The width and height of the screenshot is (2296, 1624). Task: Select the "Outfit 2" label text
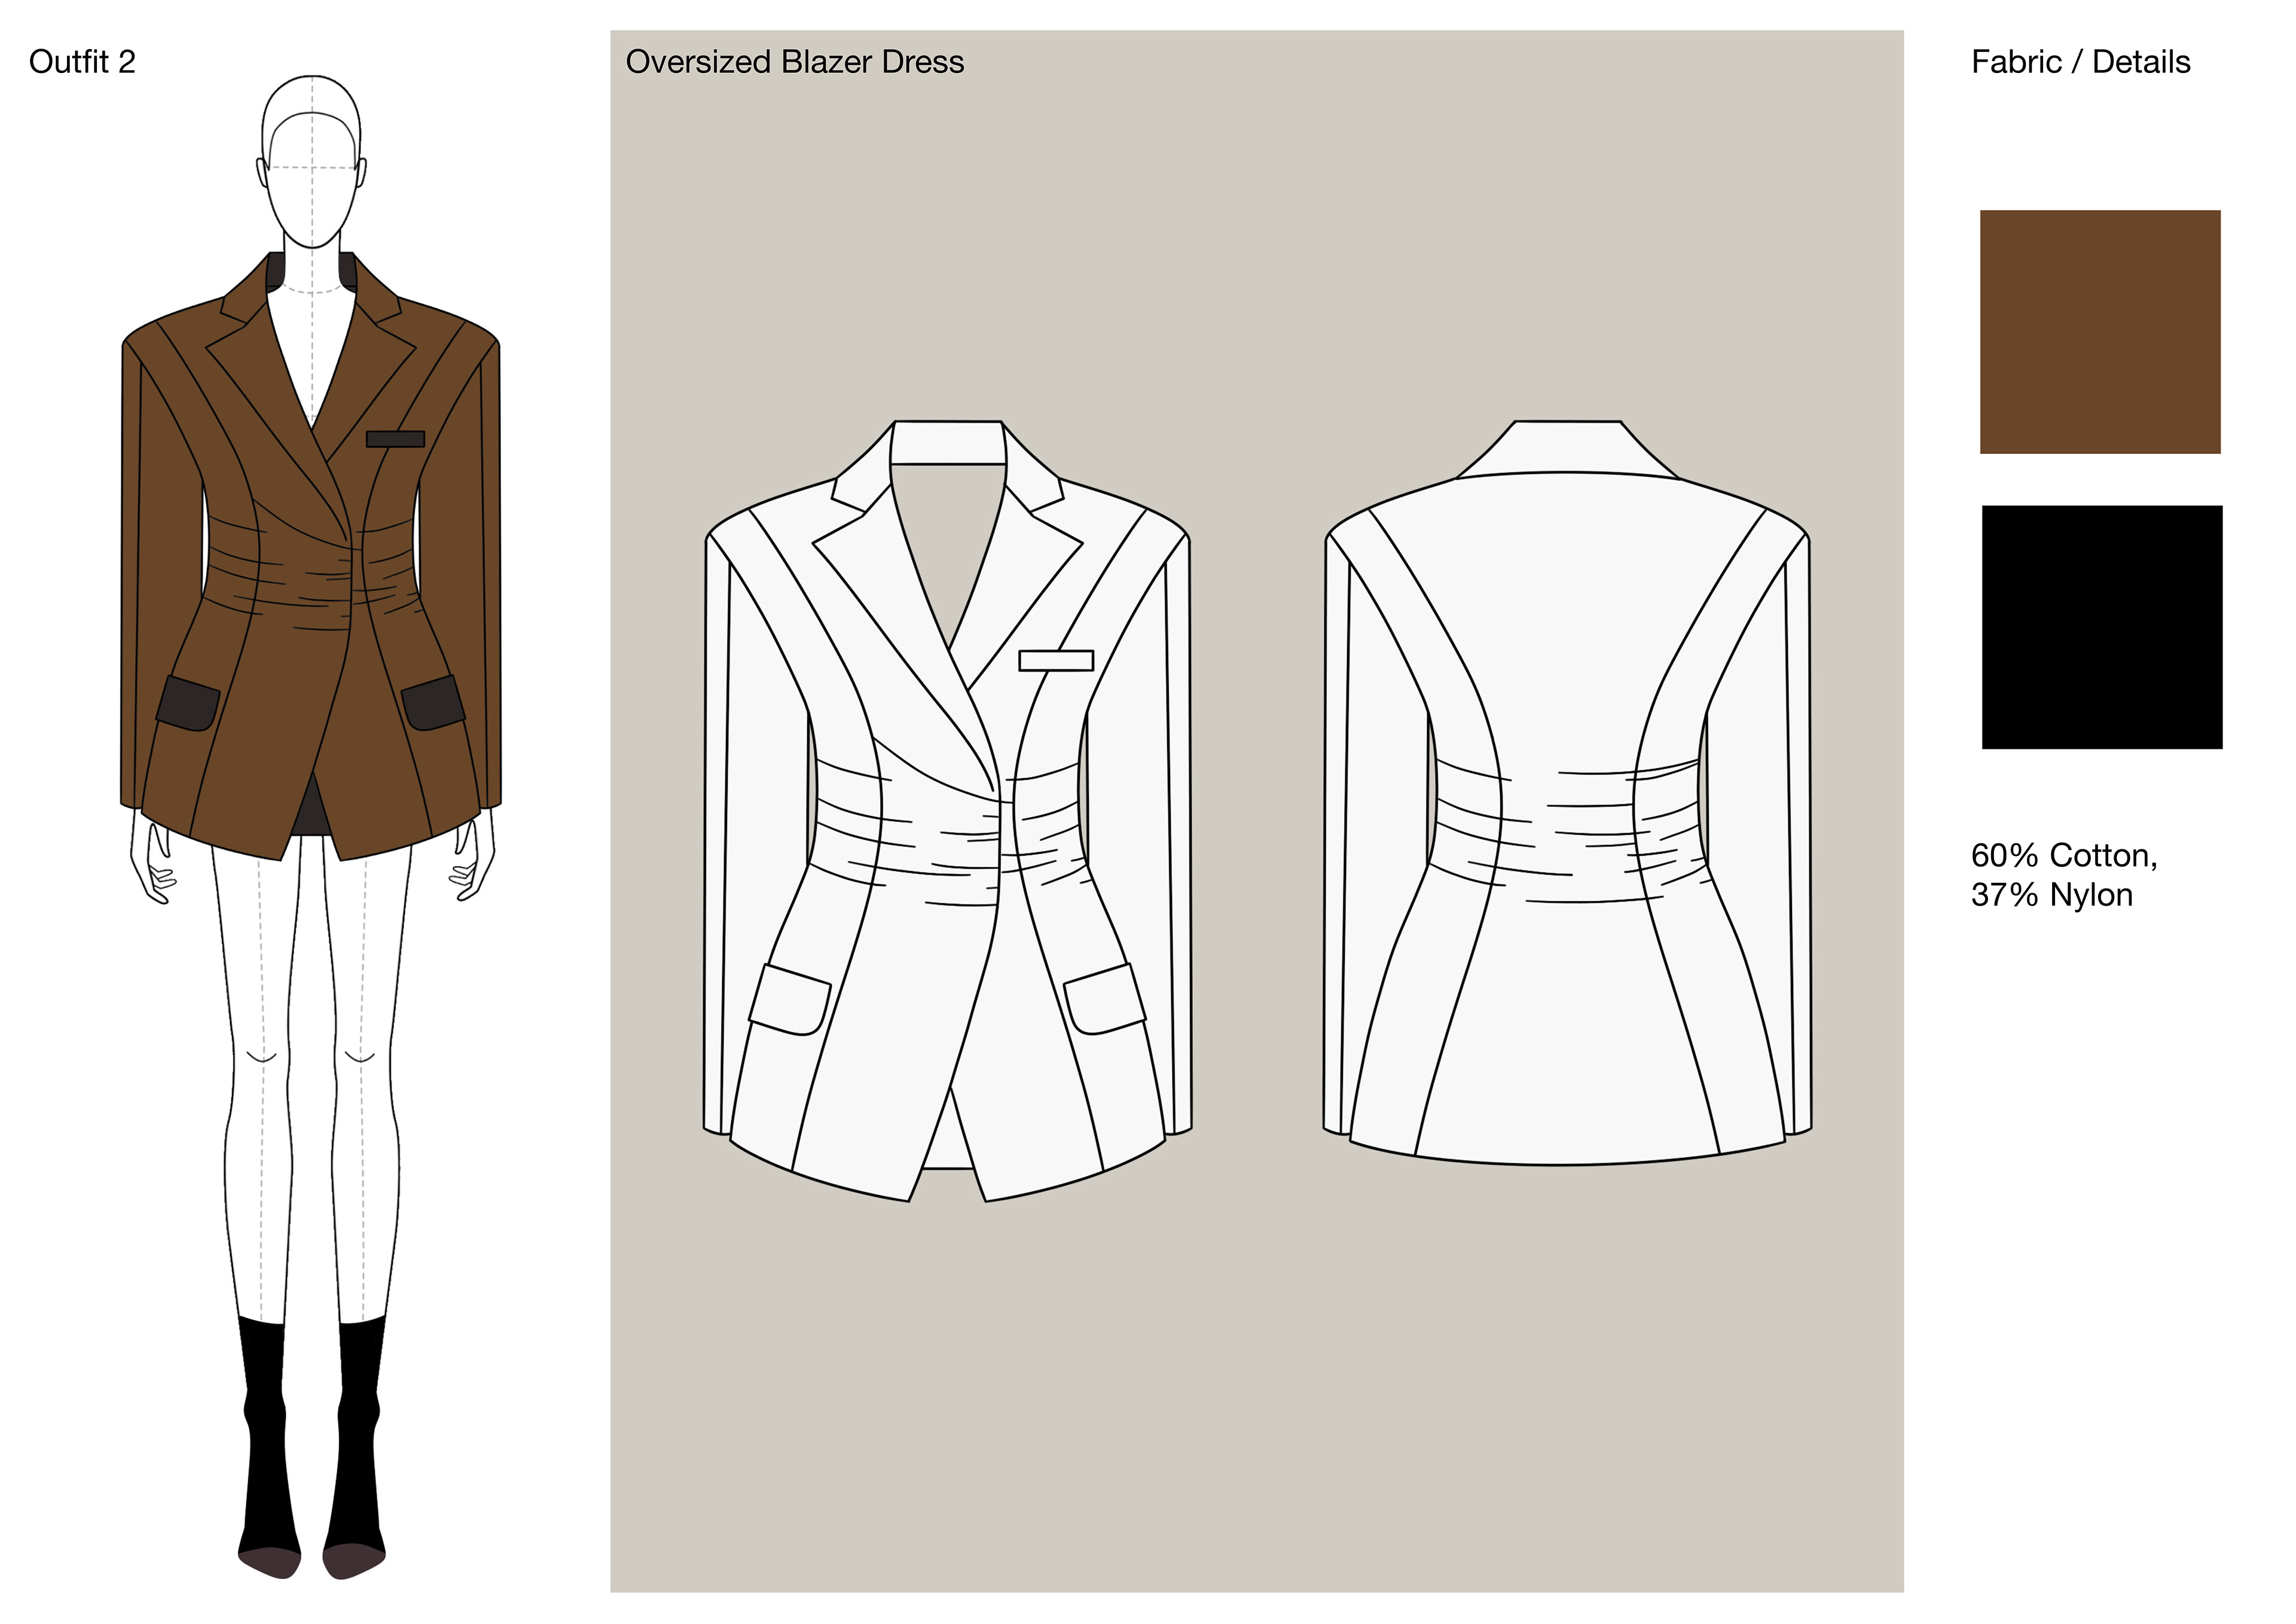tap(82, 62)
